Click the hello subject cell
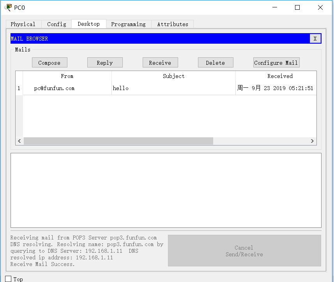The width and height of the screenshot is (334, 282). 173,88
